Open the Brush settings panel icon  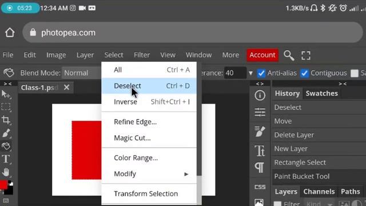pyautogui.click(x=260, y=132)
